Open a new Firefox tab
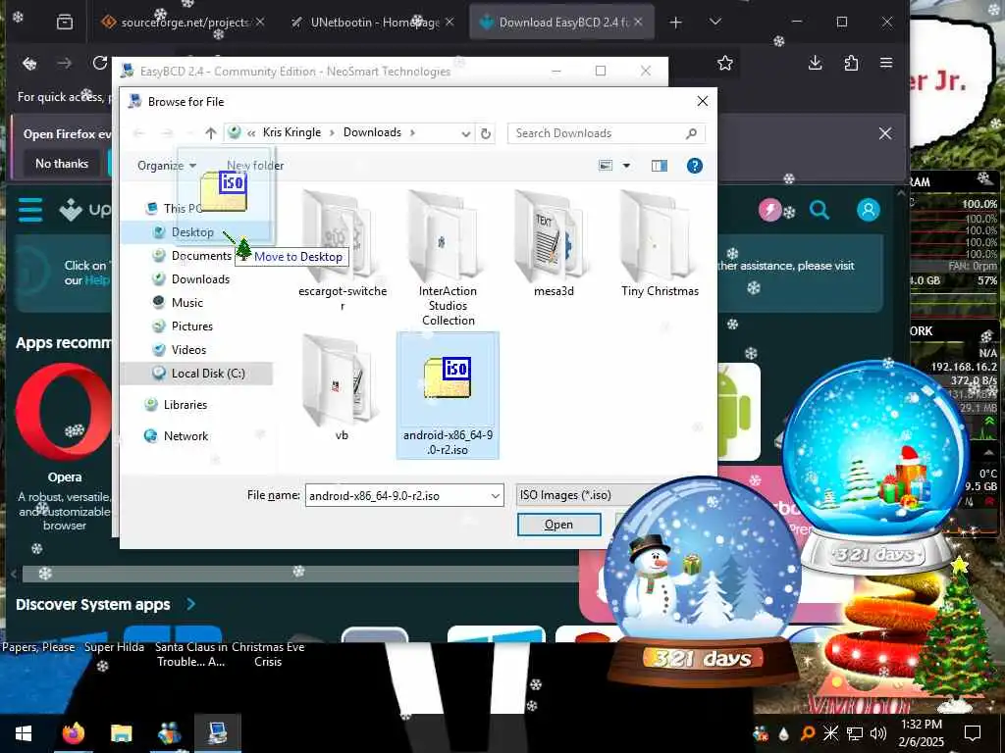This screenshot has width=1005, height=753. pos(675,23)
